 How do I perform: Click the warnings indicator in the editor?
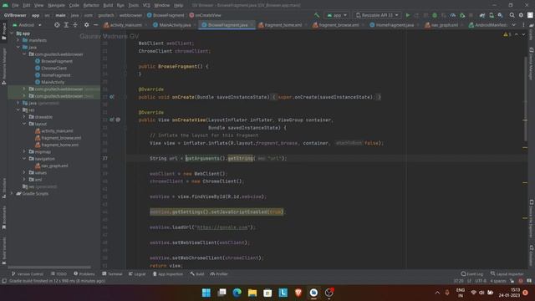point(507,34)
